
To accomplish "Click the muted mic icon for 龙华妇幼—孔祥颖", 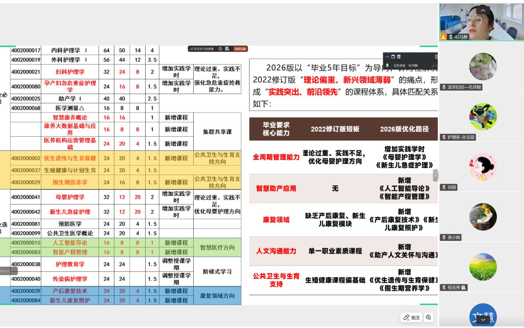I will coord(444,87).
